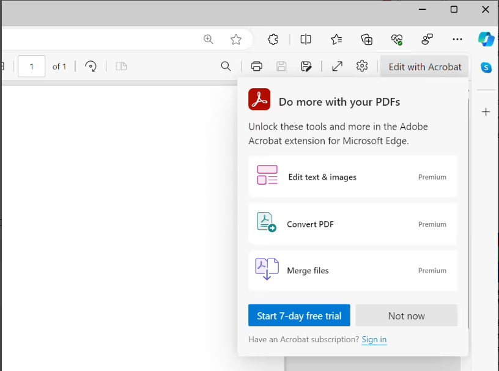This screenshot has width=499, height=371.
Task: Click the greyed-out Save icon
Action: [281, 66]
